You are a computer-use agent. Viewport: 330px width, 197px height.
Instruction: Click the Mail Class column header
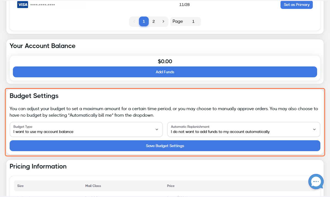[x=93, y=186]
